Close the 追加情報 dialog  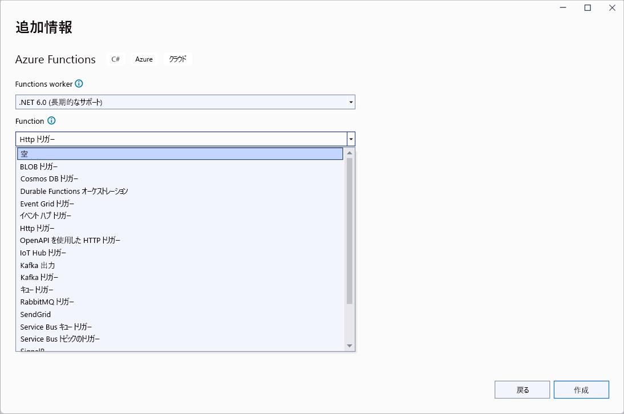612,7
